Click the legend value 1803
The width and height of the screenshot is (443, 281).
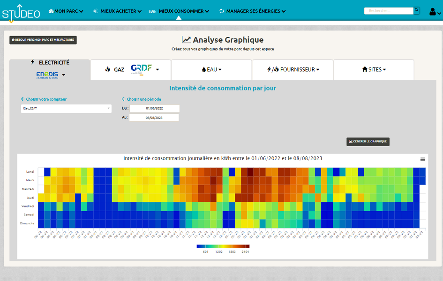click(232, 251)
